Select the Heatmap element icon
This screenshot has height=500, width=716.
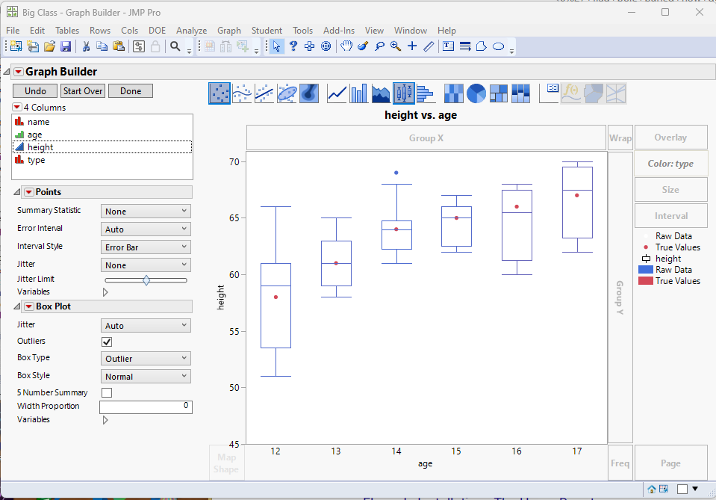(x=453, y=93)
